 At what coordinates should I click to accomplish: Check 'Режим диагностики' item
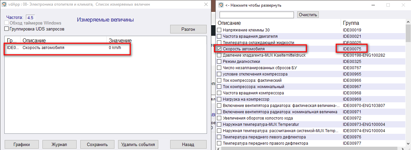[x=219, y=62]
